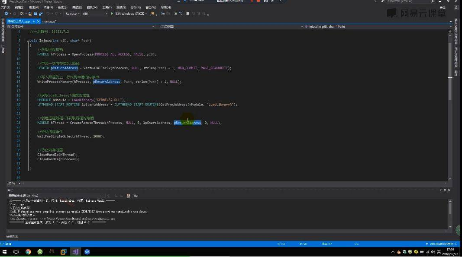Image resolution: width=462 pixels, height=257 pixels.
Task: Expand the output source dropdown
Action: pos(101,196)
